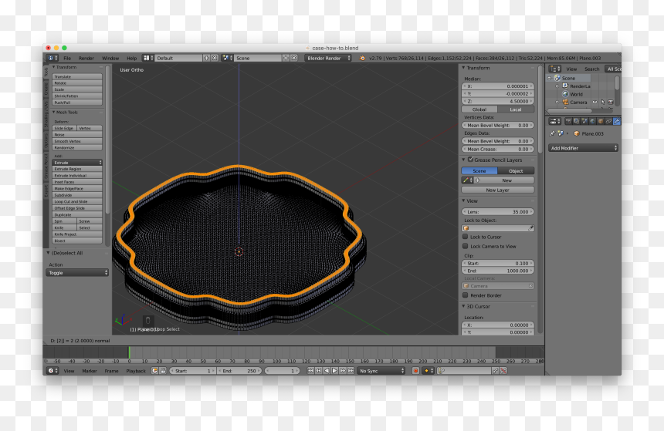Viewport: 664px width, 431px height.
Task: Open the Toggle action dropdown
Action: tap(77, 273)
